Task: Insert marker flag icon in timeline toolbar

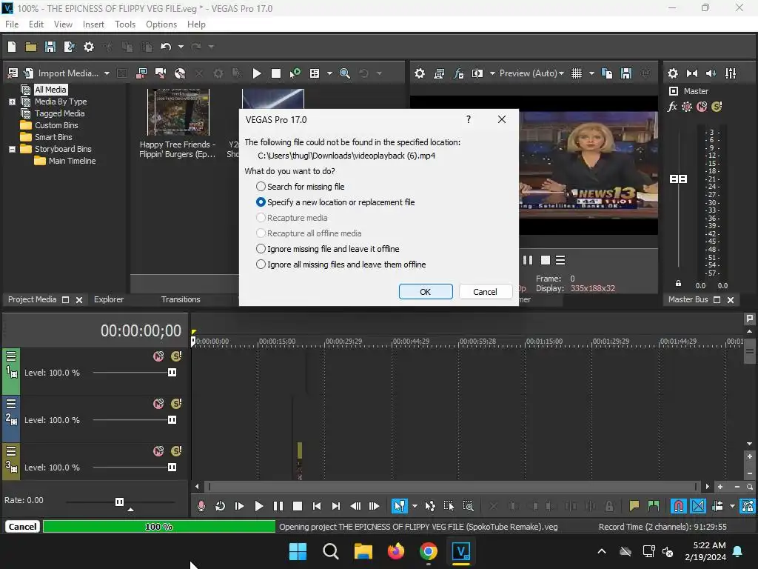Action: 634,506
